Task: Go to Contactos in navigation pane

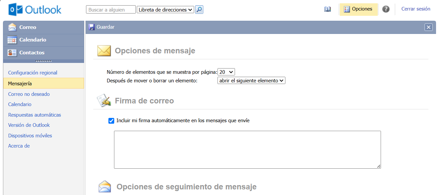Action: point(44,53)
